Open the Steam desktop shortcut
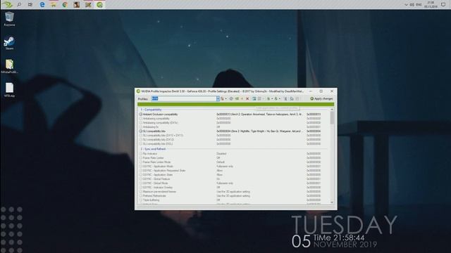Image resolution: width=451 pixels, height=253 pixels. pyautogui.click(x=9, y=43)
